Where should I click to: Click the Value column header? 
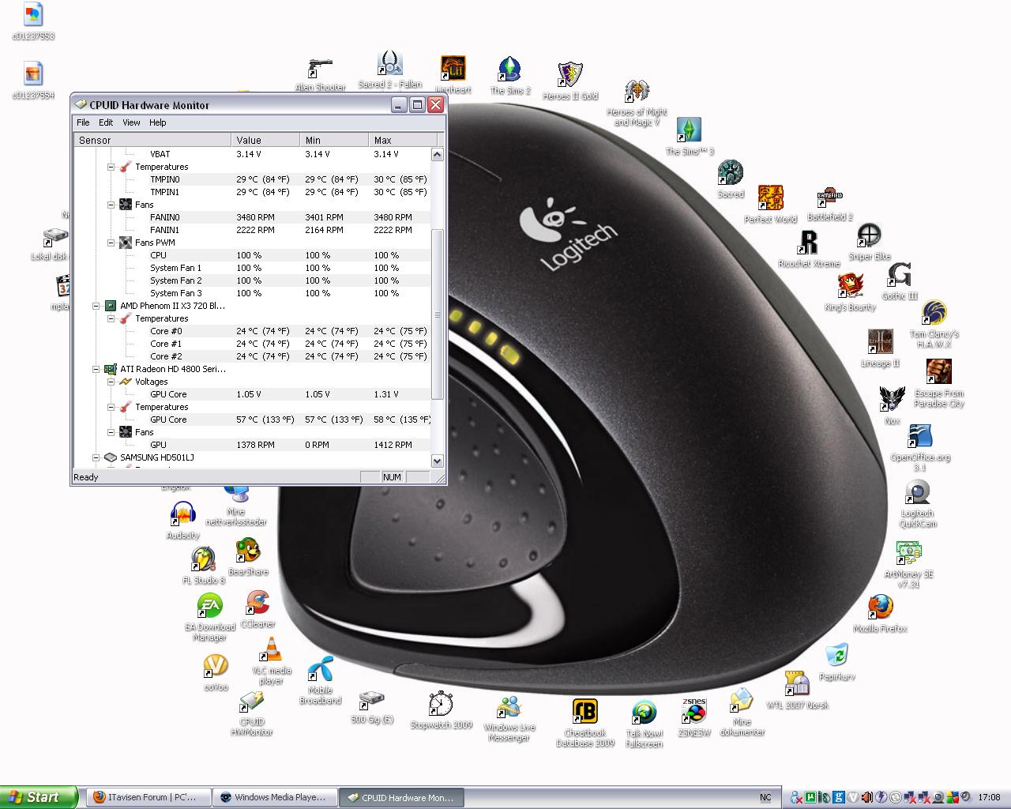pyautogui.click(x=265, y=140)
